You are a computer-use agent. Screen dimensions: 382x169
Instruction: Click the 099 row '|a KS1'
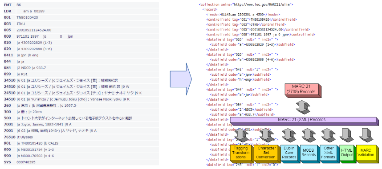[81, 75]
